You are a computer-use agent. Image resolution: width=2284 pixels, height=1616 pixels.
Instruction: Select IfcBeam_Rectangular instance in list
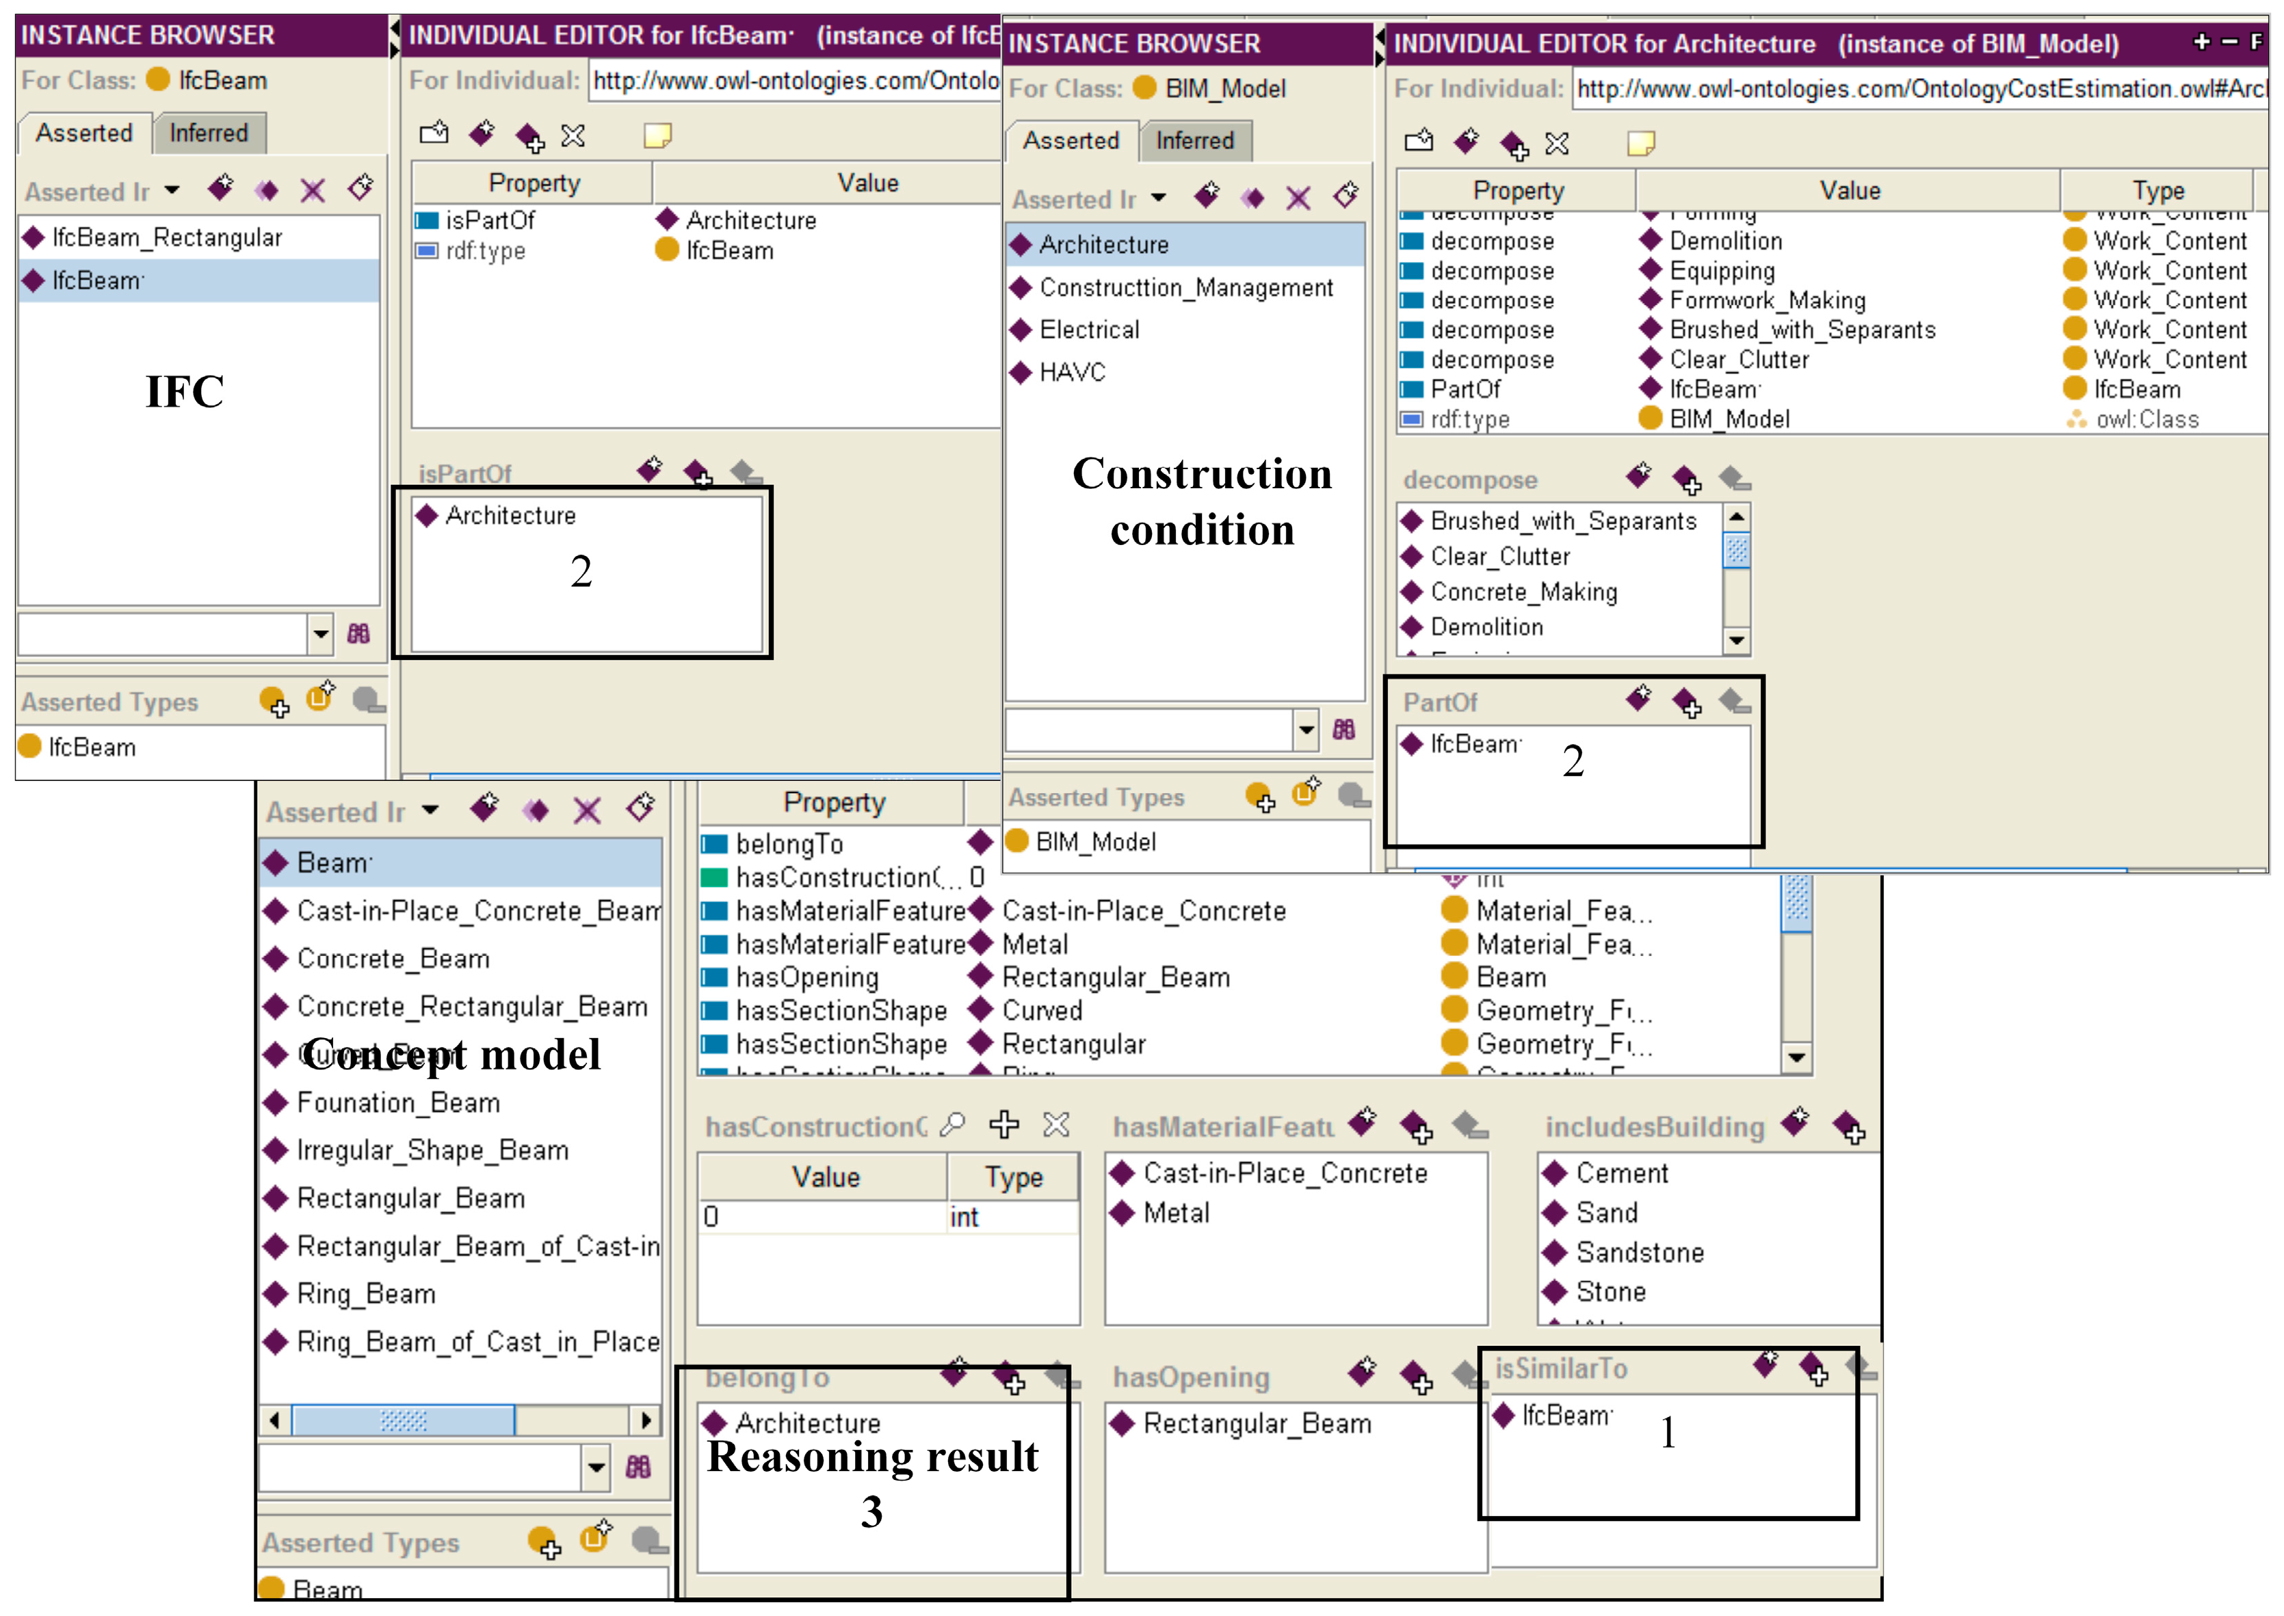[167, 237]
